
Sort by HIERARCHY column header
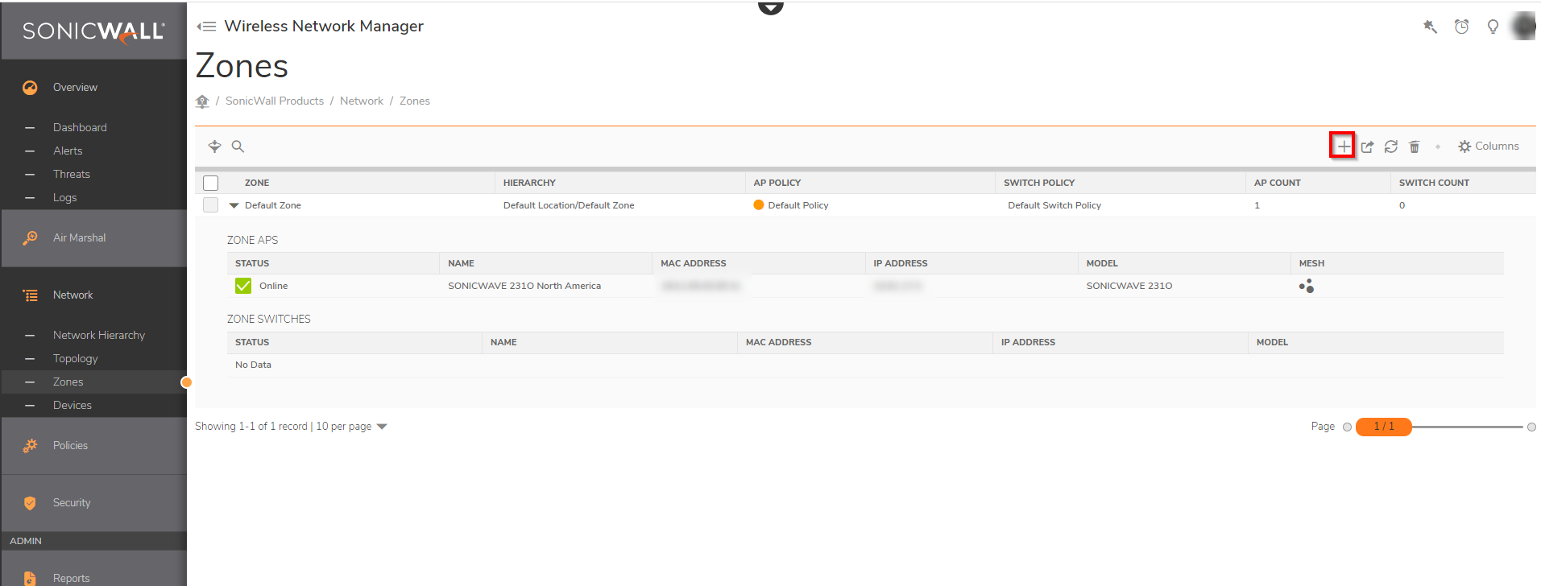(x=529, y=183)
